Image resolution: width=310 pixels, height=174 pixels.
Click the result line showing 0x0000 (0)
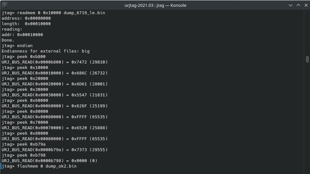point(50,161)
